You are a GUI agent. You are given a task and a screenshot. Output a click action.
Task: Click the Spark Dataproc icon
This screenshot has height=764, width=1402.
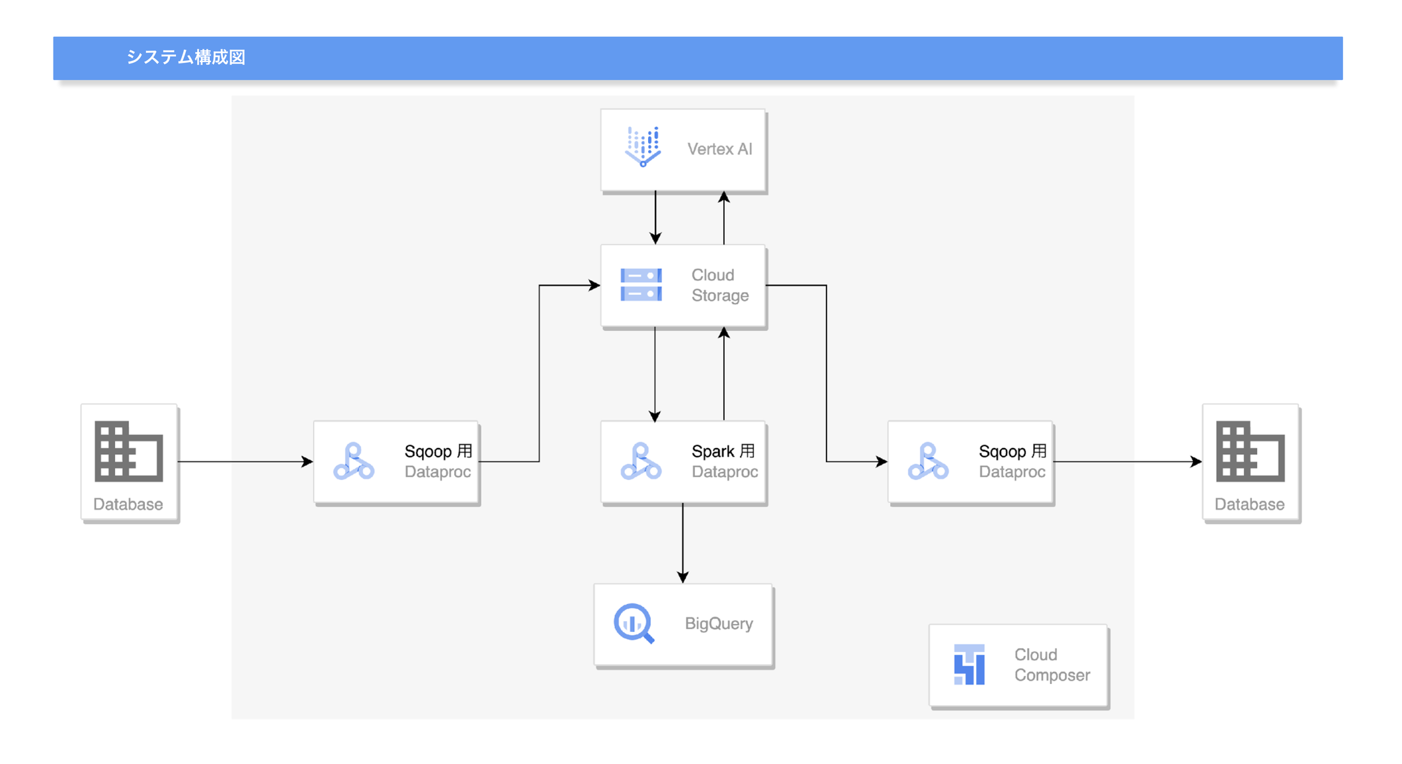(641, 461)
